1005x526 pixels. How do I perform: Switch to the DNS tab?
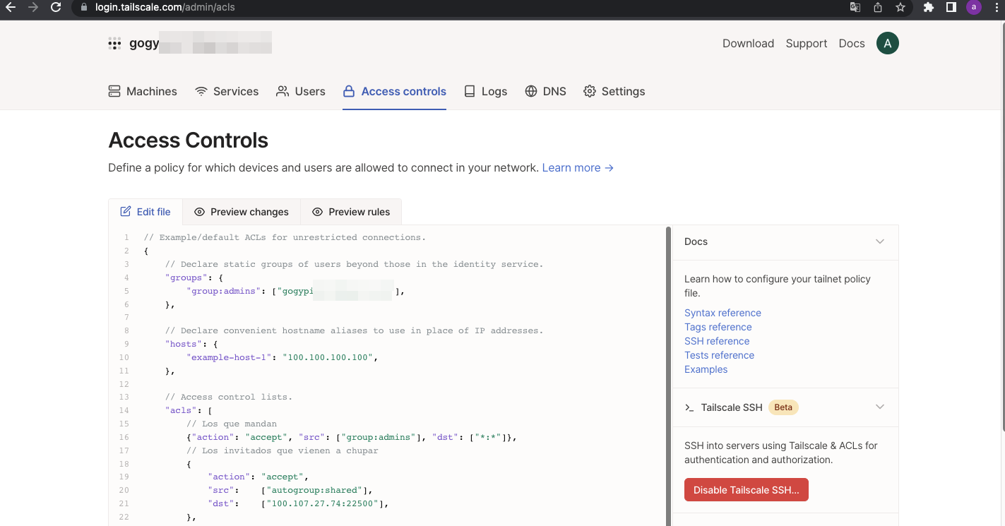pos(545,92)
